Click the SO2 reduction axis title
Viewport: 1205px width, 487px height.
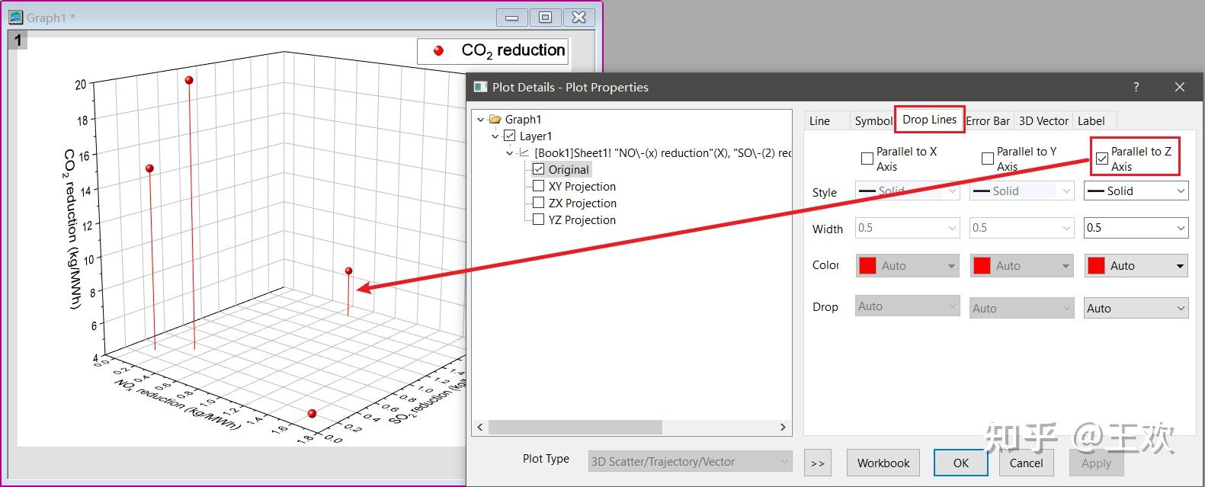tap(427, 398)
